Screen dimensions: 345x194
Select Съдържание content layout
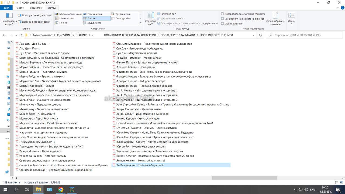click(x=92, y=23)
